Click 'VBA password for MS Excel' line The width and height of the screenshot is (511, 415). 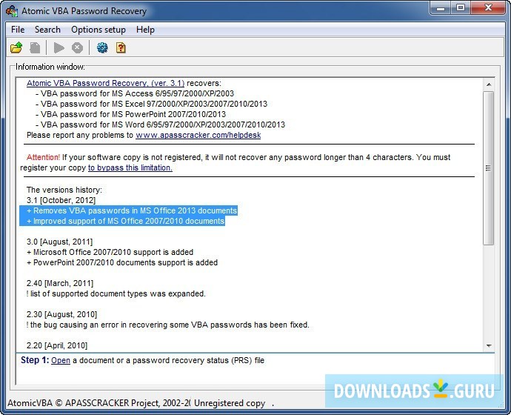coord(152,104)
